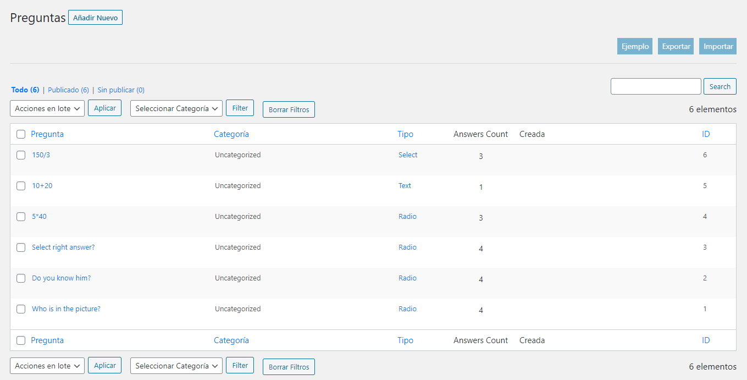The height and width of the screenshot is (380, 747).
Task: Click the Importar button
Action: (717, 46)
